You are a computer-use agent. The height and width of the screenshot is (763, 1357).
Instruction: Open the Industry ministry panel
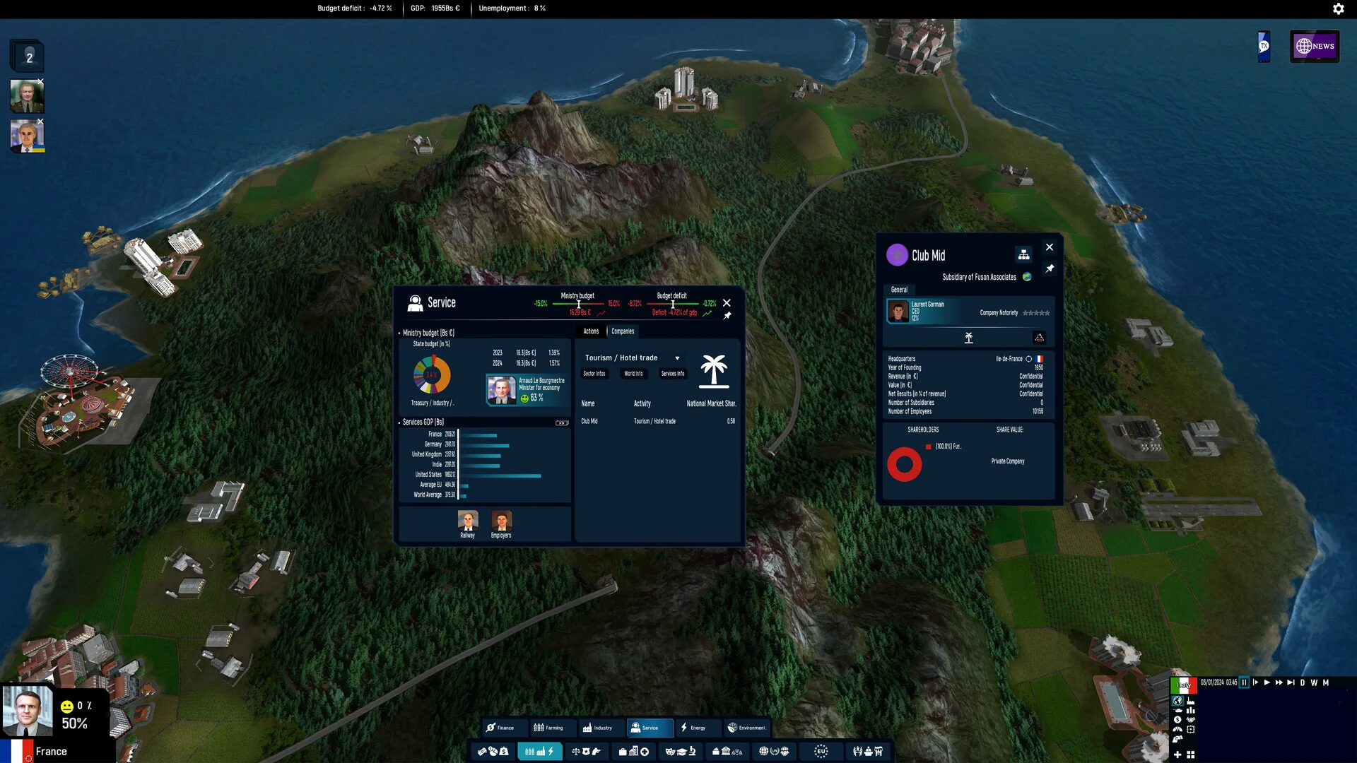[x=600, y=728]
